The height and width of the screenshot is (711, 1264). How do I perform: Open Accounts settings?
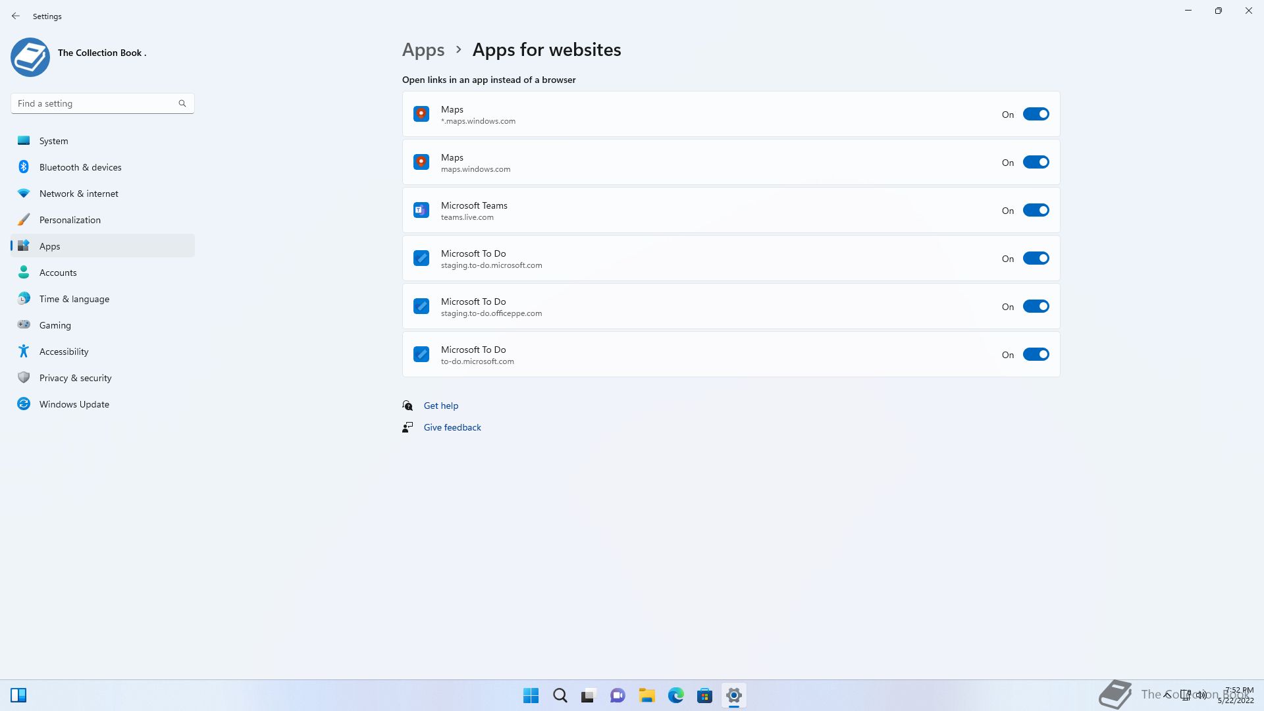click(103, 273)
